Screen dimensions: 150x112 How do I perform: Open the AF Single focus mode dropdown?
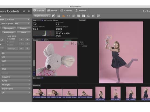tap(16, 85)
